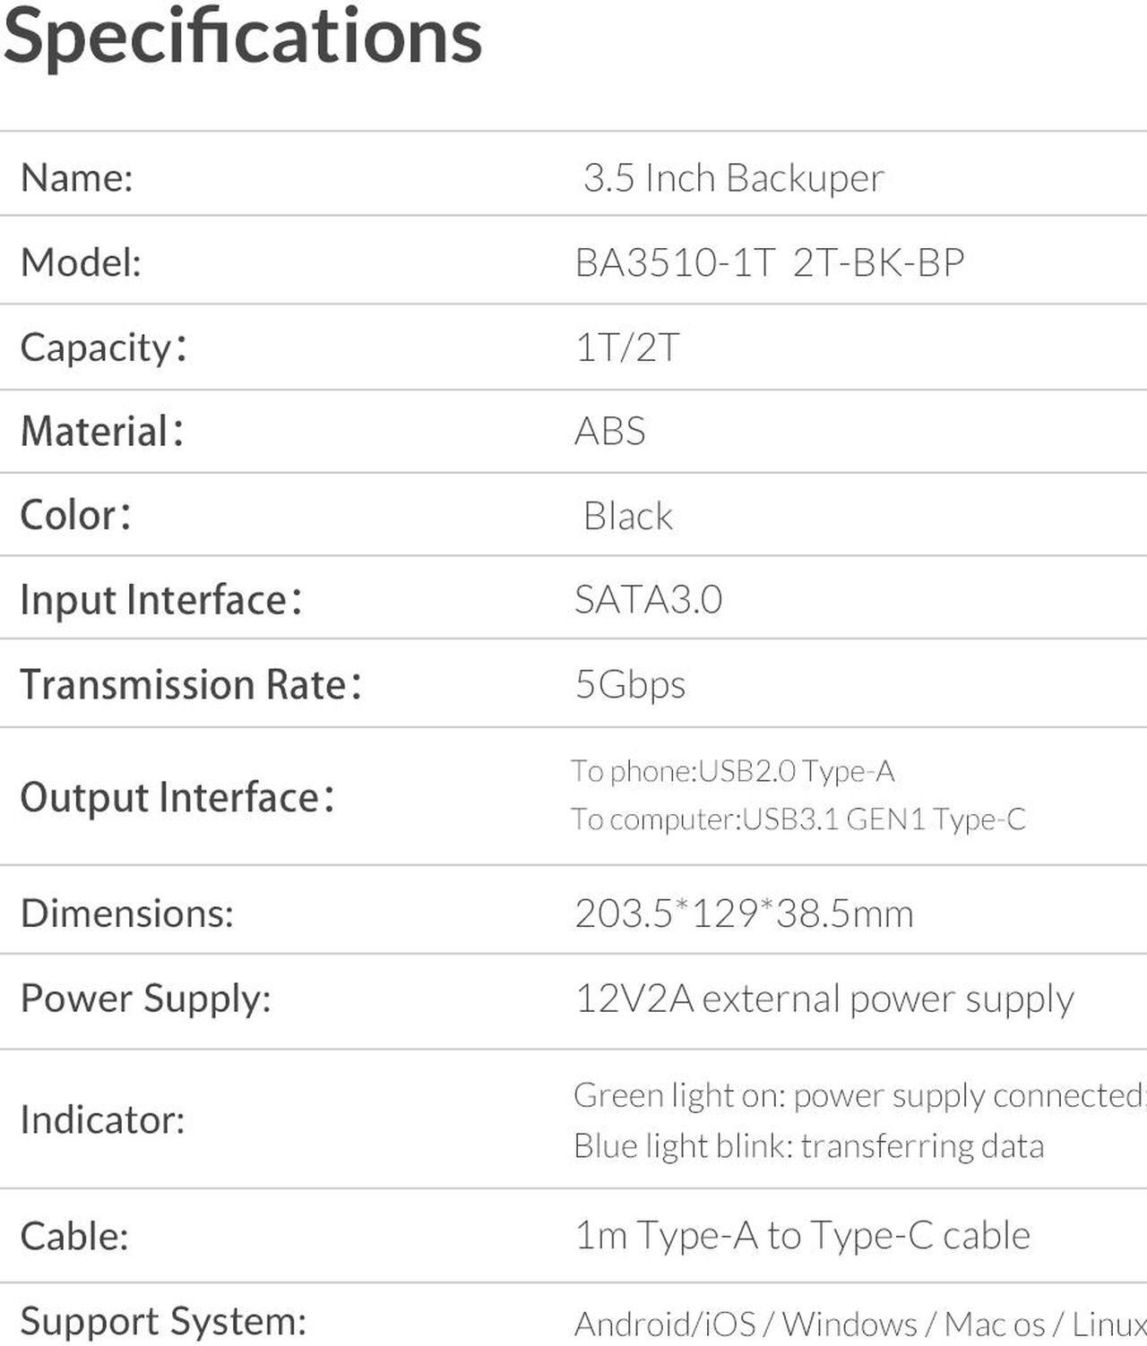Select the Name label text
Viewport: 1147px width, 1346px height.
77,177
